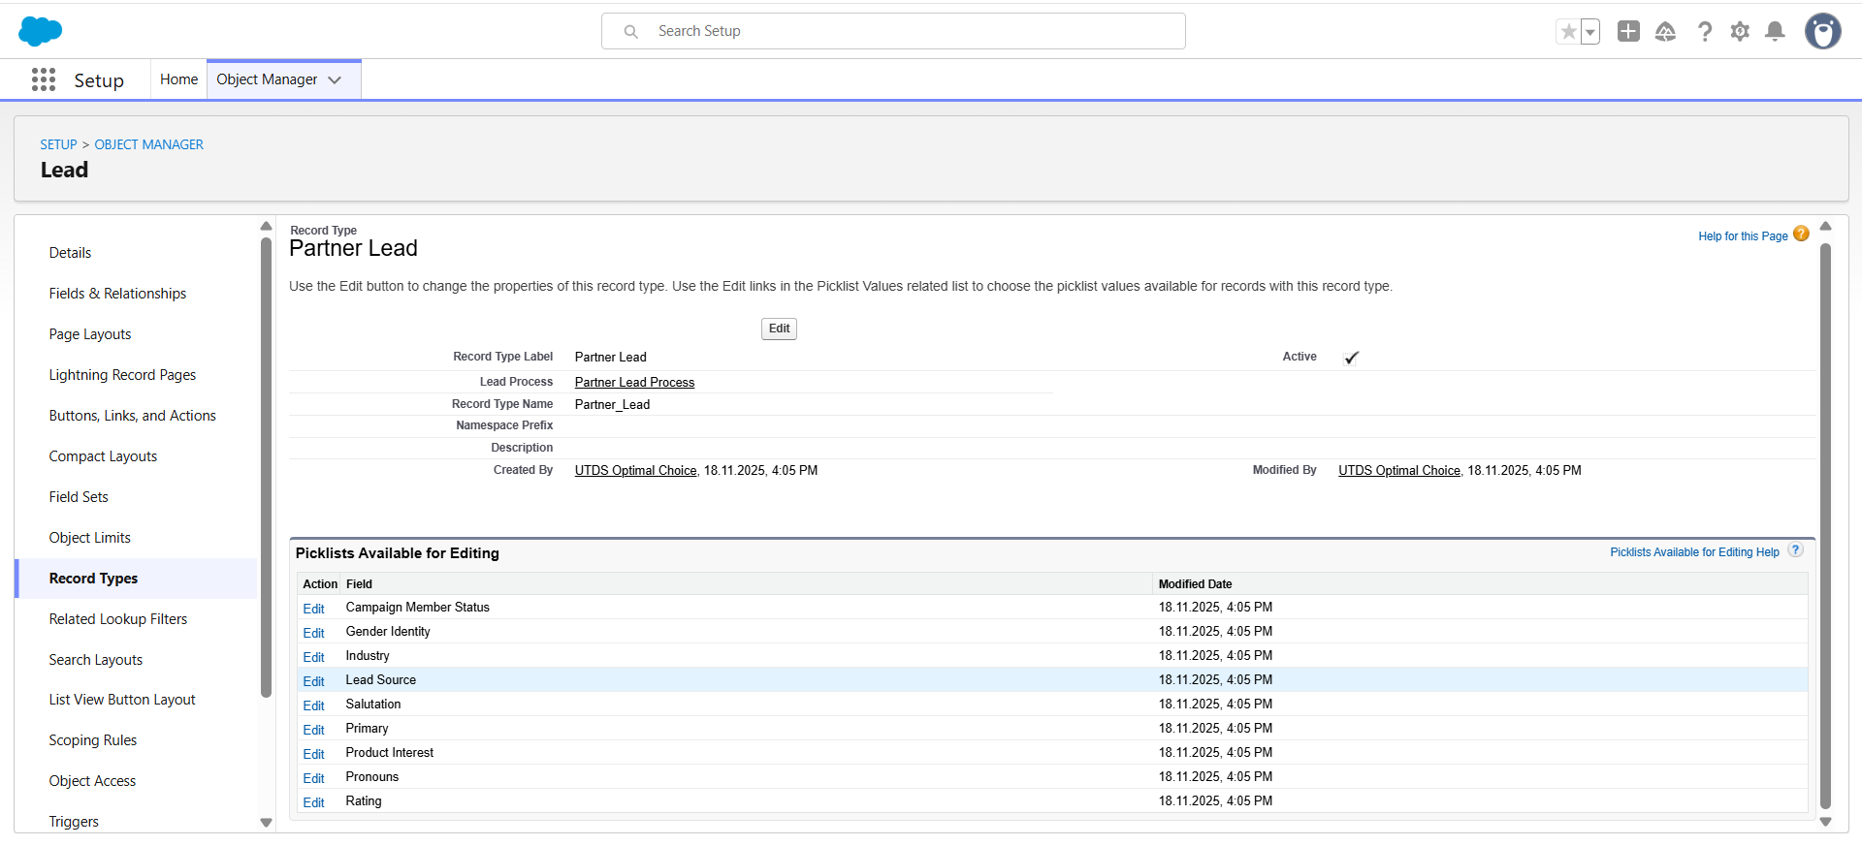Click the record type Edit button

(779, 329)
